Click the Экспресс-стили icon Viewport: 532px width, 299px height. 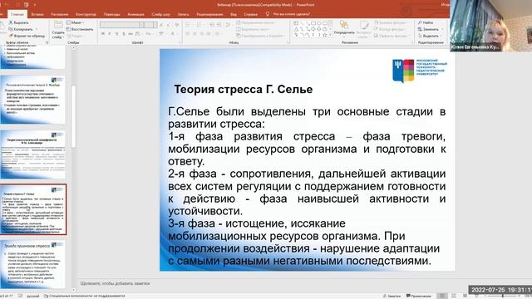click(x=363, y=29)
